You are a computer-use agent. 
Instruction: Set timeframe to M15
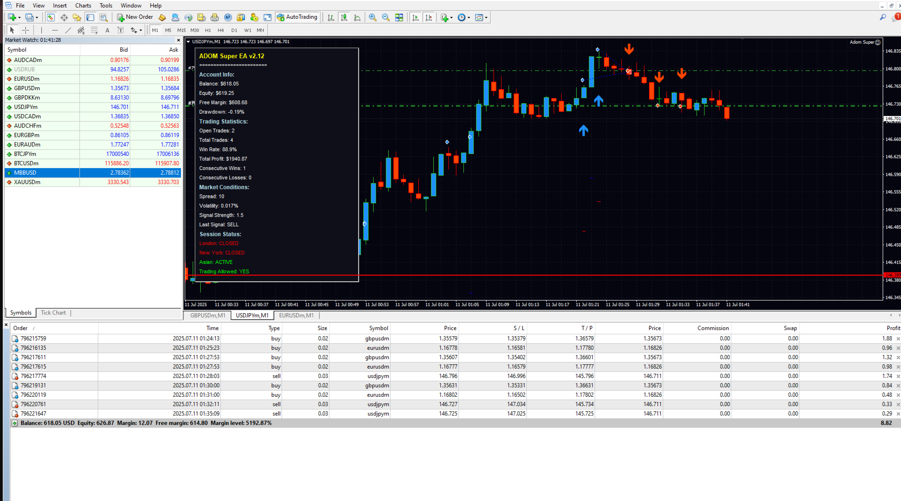point(181,30)
